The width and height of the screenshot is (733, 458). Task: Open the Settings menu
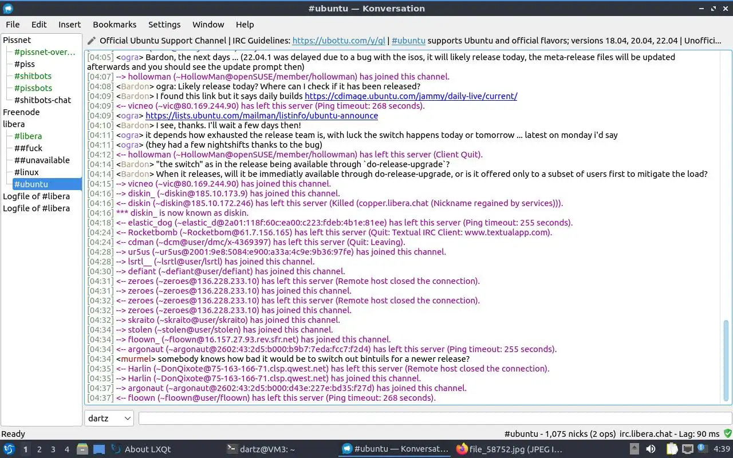coord(164,25)
